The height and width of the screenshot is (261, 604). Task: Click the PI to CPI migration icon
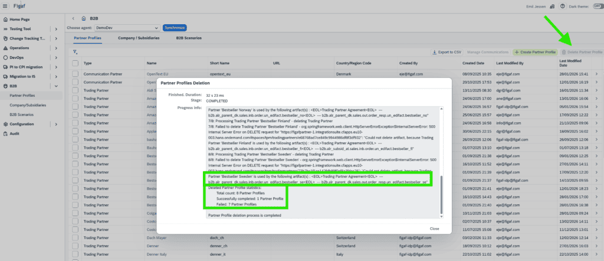coord(5,67)
